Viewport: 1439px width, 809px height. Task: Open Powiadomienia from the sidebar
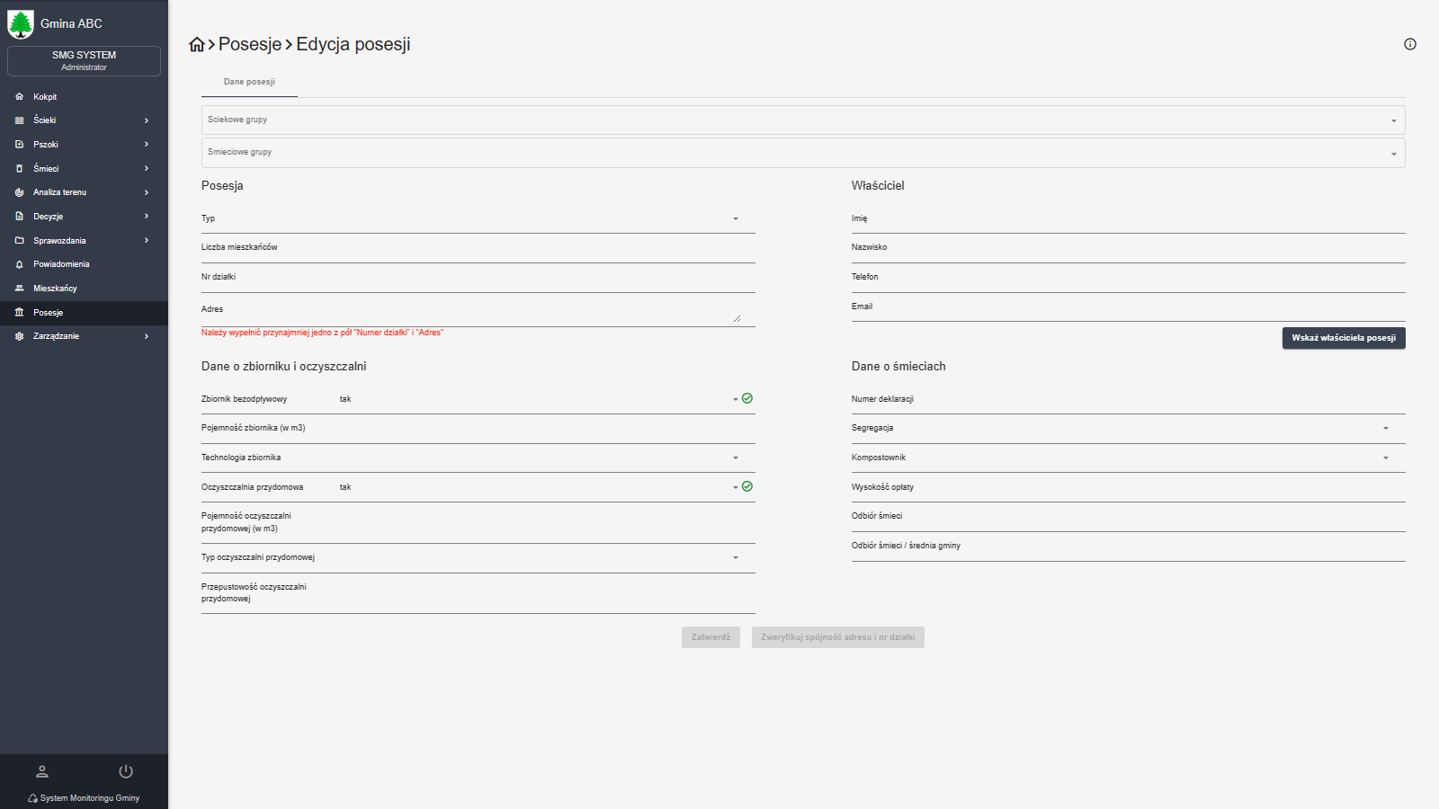coord(61,264)
